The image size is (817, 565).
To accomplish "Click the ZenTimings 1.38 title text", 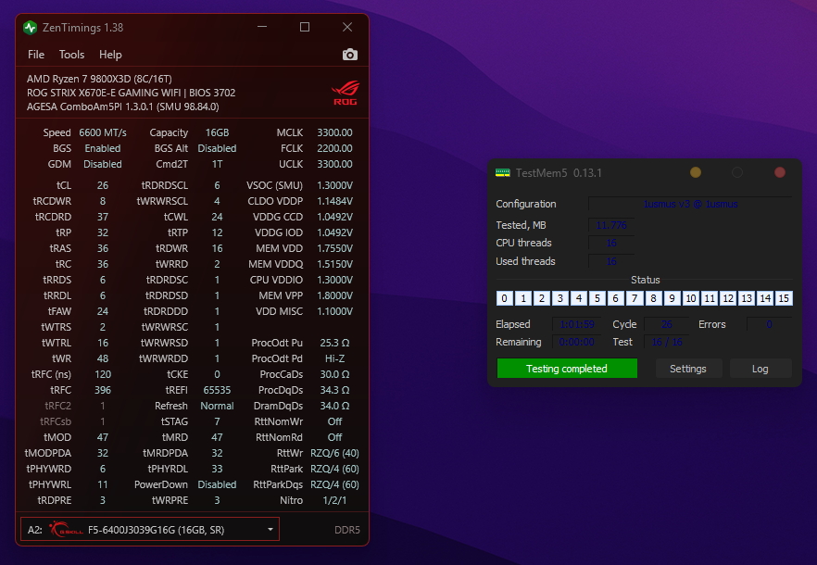I will click(x=82, y=28).
